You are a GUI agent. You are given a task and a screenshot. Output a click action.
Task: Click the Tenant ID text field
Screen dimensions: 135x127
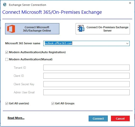(86, 68)
